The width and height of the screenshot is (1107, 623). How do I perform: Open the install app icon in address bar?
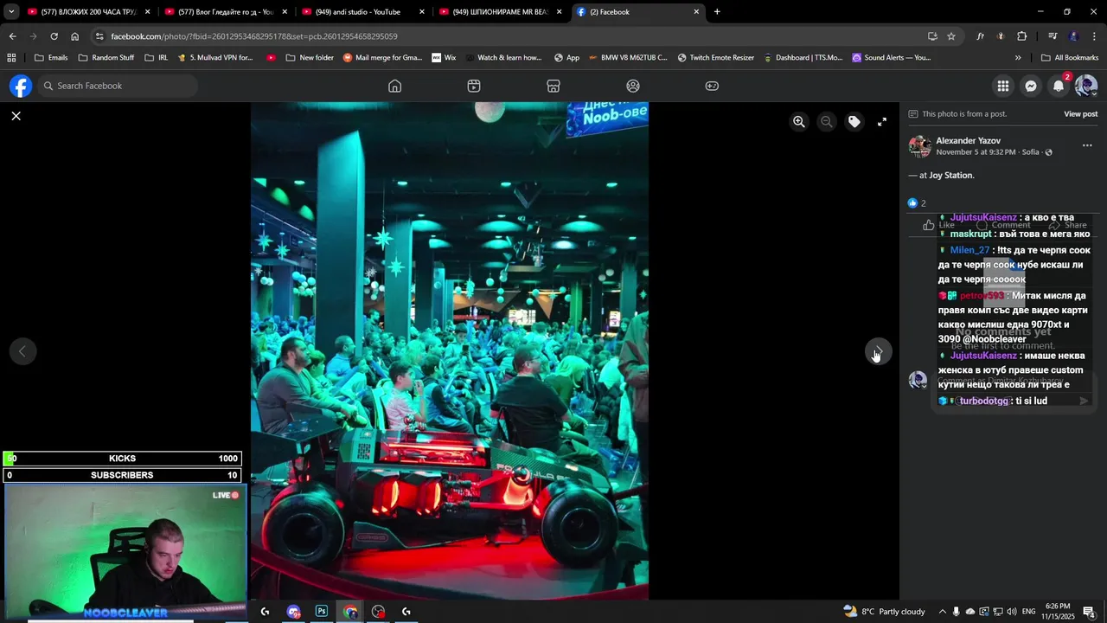932,36
